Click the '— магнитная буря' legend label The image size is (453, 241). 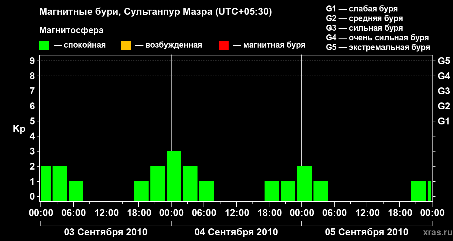point(269,45)
